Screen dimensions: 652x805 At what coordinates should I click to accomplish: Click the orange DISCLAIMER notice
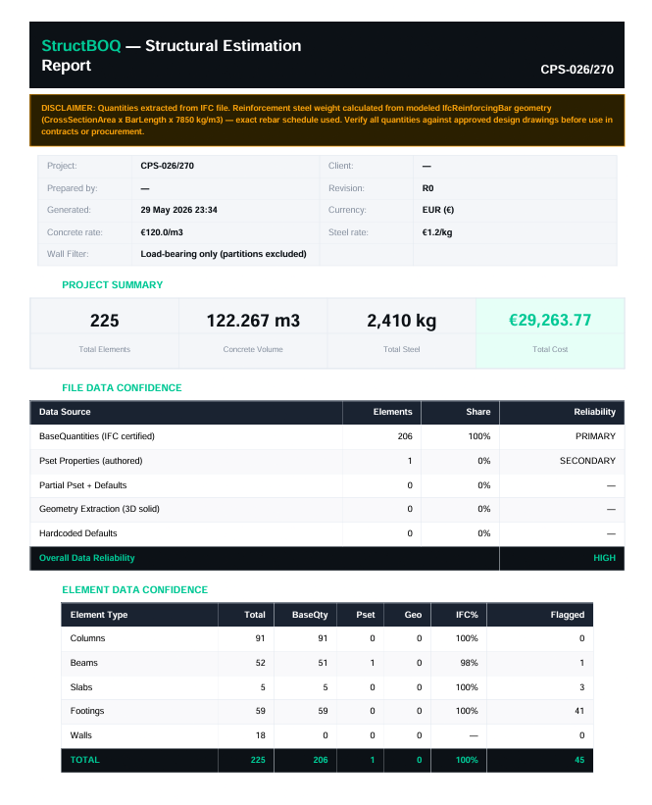(327, 121)
